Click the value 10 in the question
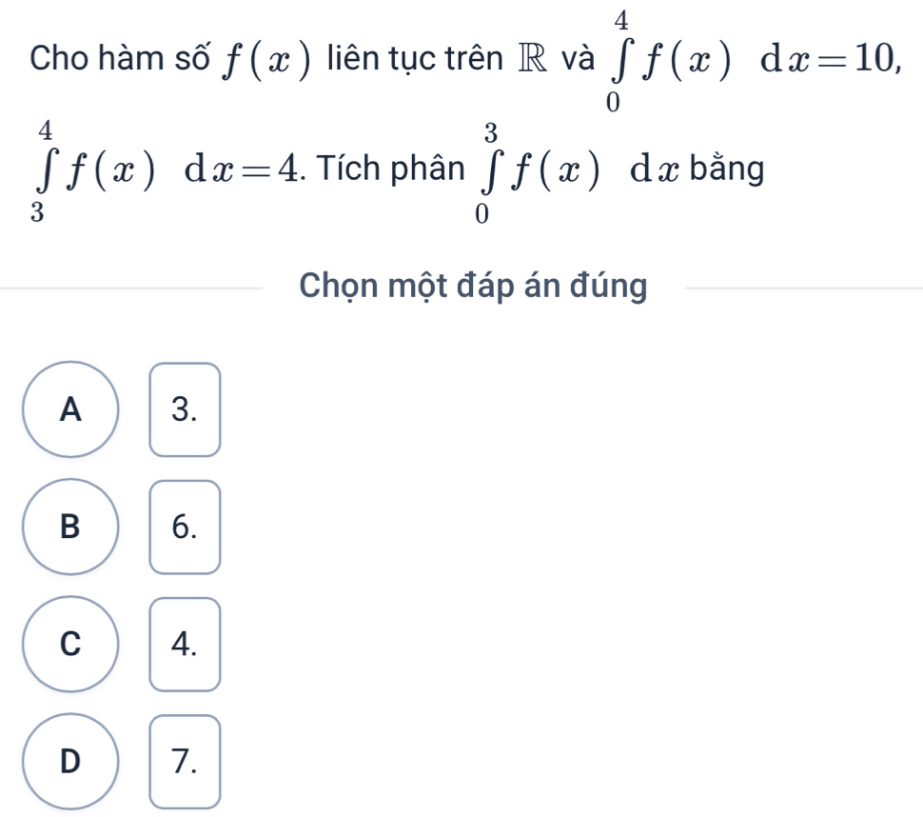The height and width of the screenshot is (817, 923). [x=874, y=59]
